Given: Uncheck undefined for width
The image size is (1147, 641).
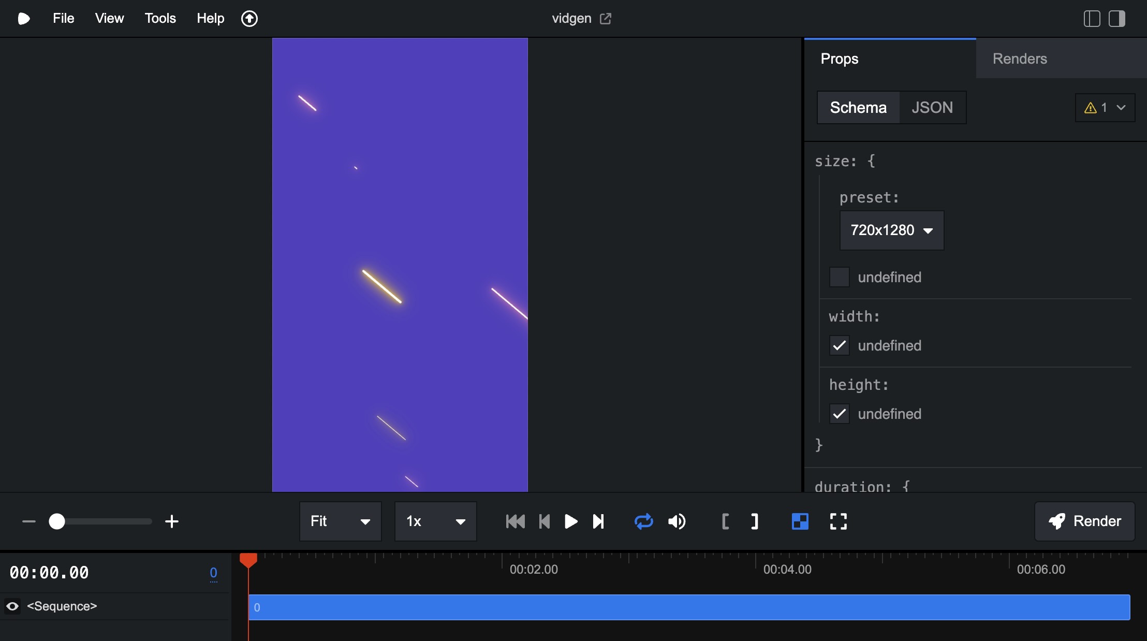Looking at the screenshot, I should (x=840, y=346).
